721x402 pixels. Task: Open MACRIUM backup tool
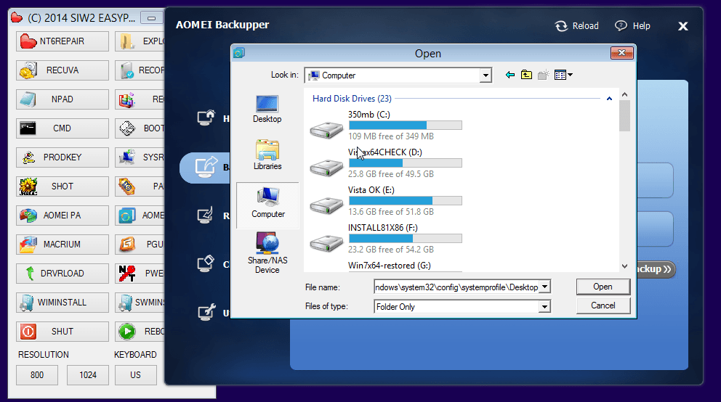(62, 244)
